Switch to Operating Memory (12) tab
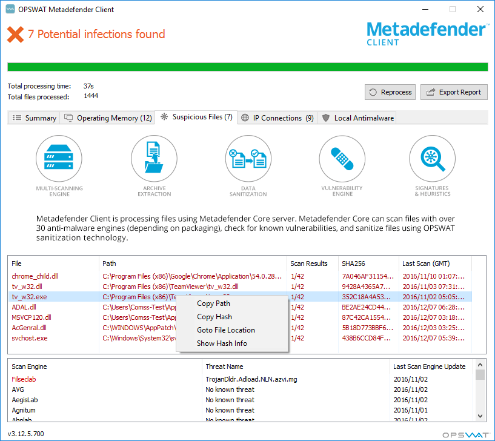 tap(108, 118)
